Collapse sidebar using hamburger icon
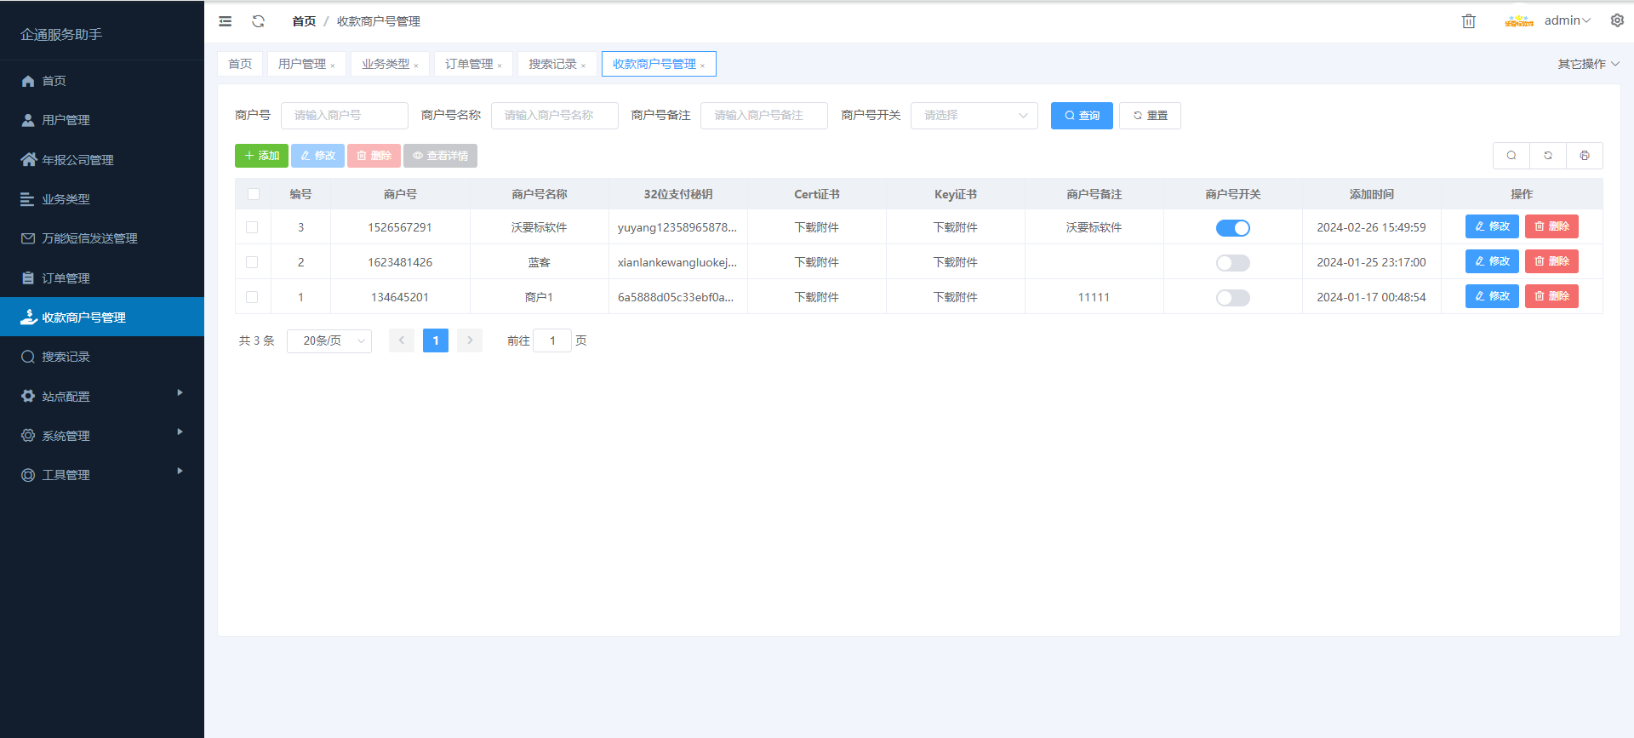The image size is (1634, 738). click(x=225, y=21)
